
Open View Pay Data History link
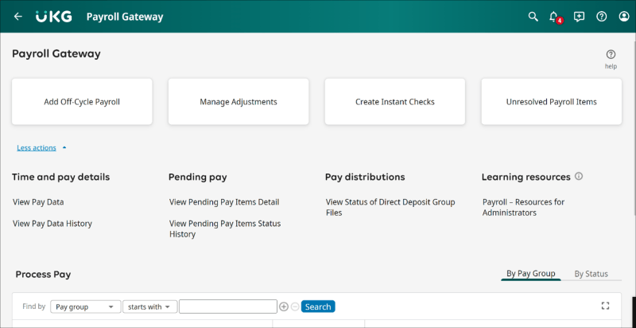[x=52, y=223]
